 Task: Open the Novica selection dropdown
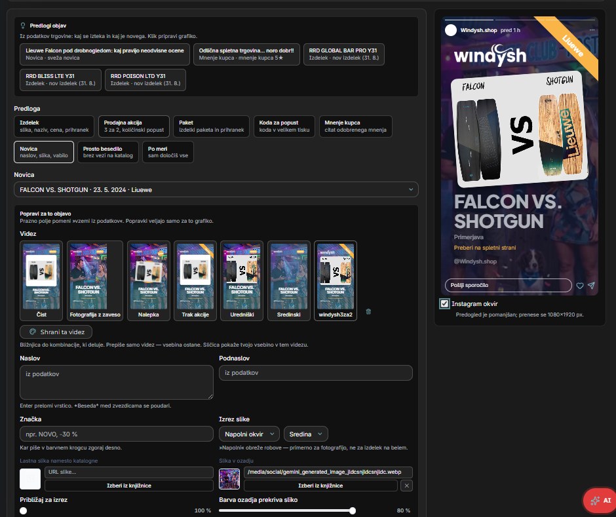pyautogui.click(x=216, y=190)
